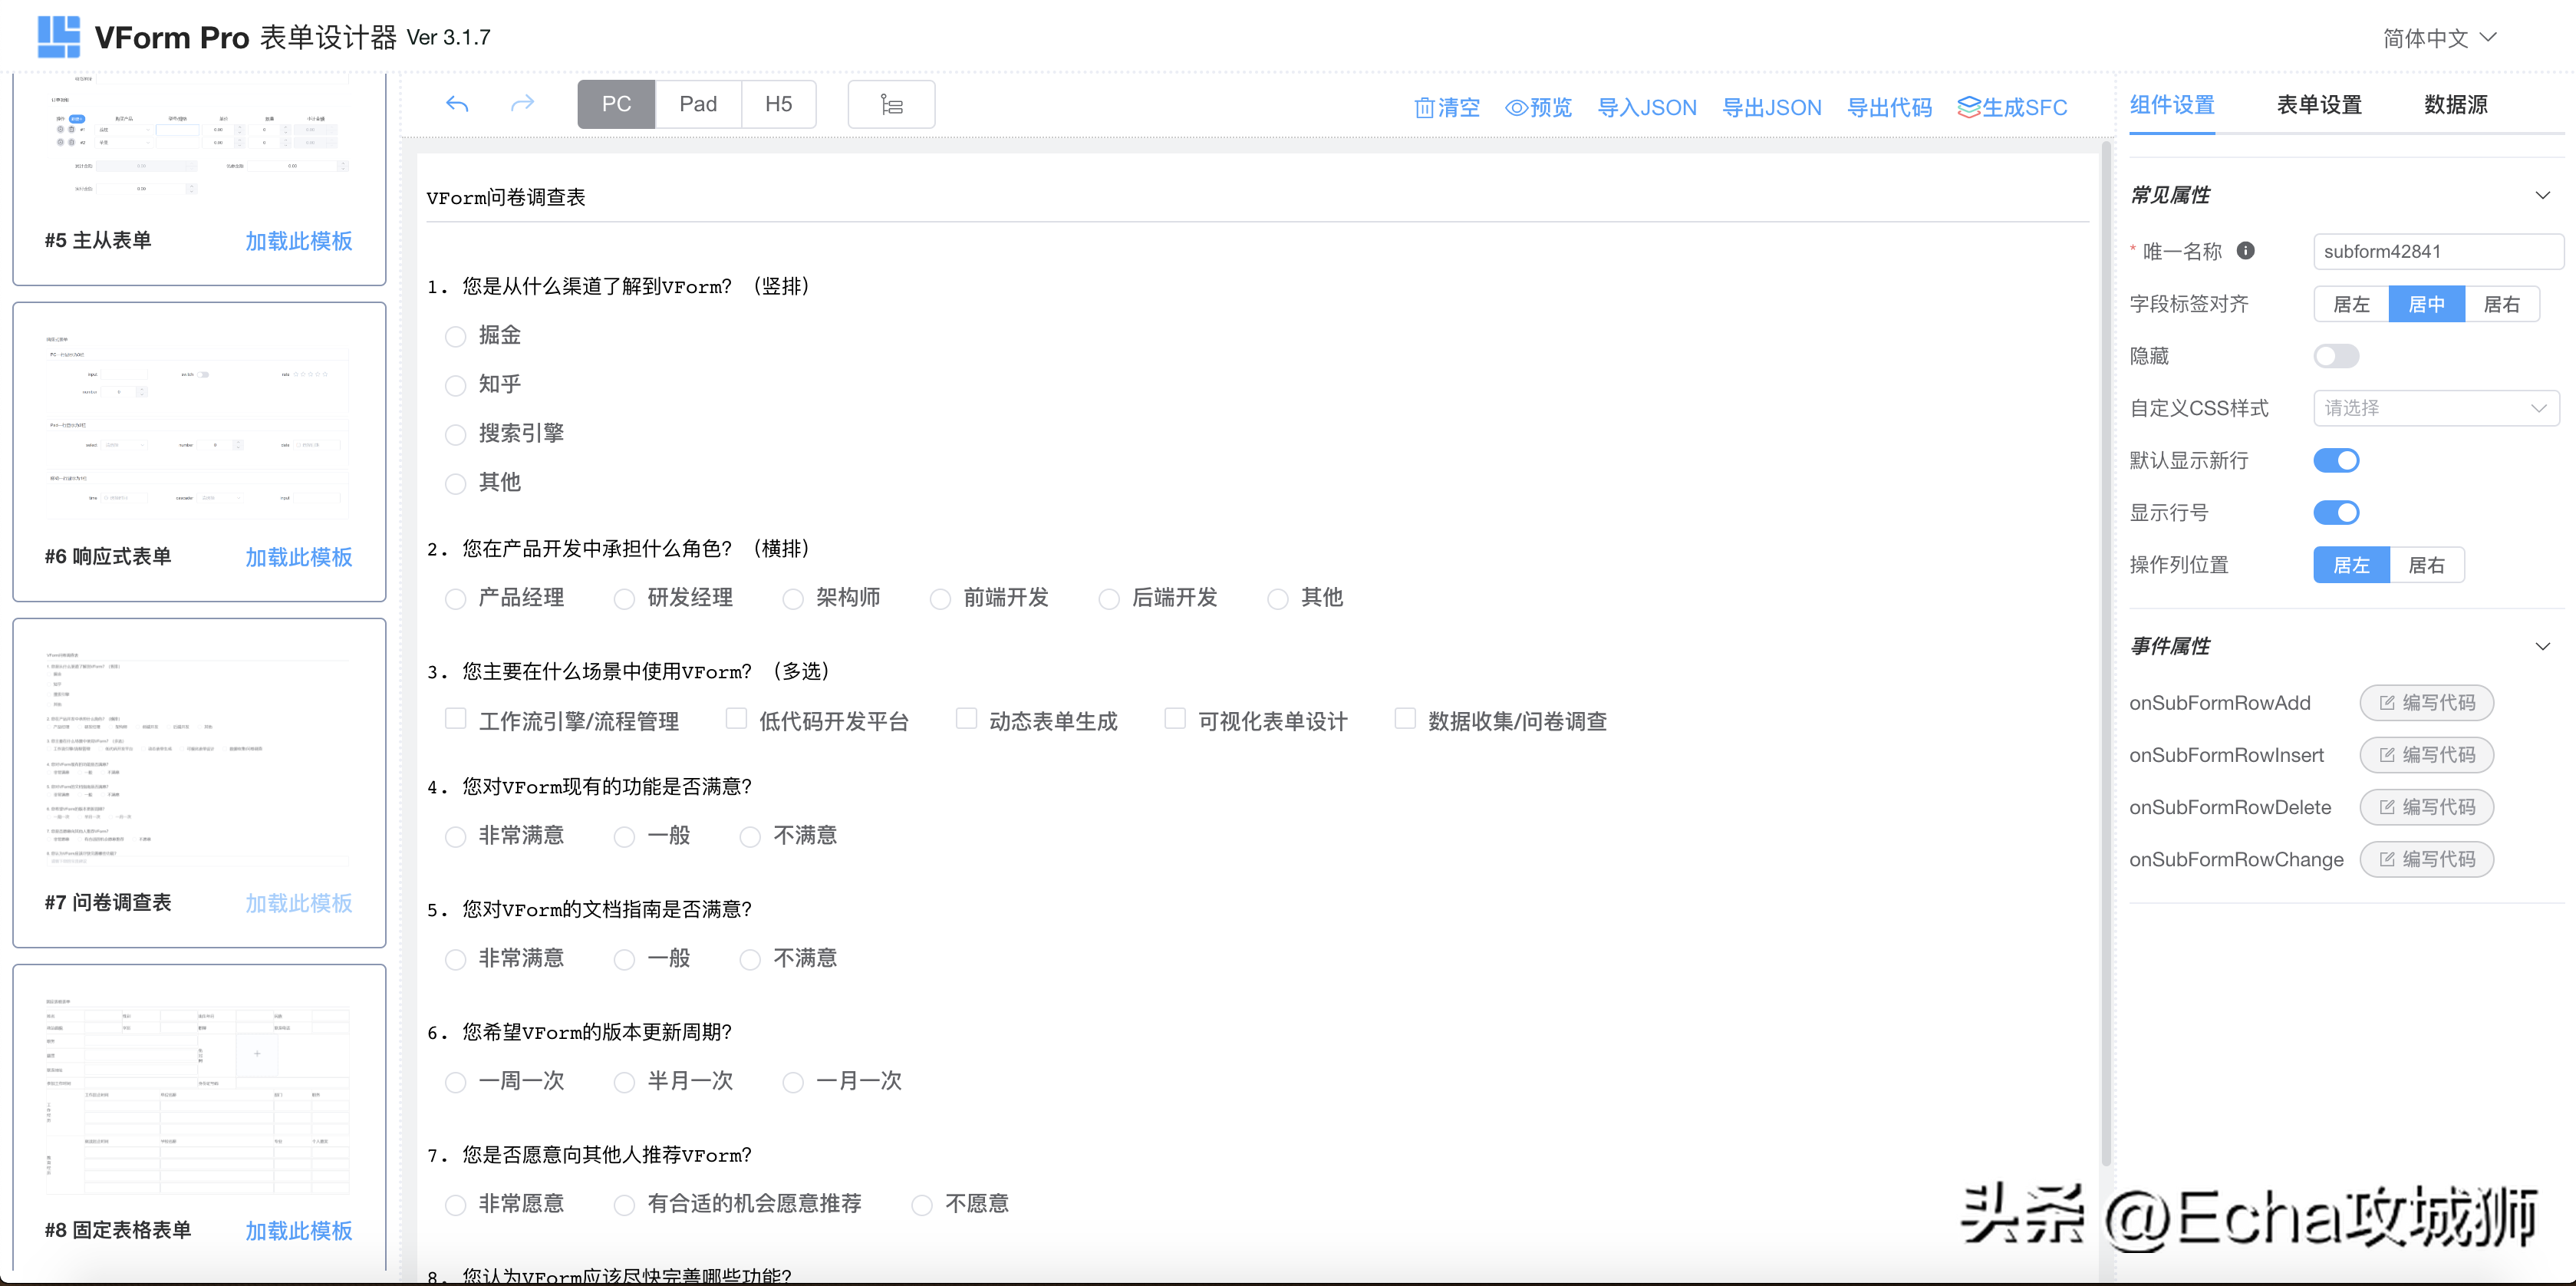Click question text 您对VForm现有的功能是否满意?
2576x1286 pixels.
click(607, 787)
